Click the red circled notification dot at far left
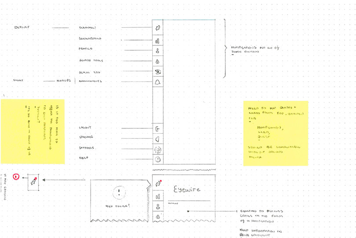The width and height of the screenshot is (356, 238). (16, 177)
